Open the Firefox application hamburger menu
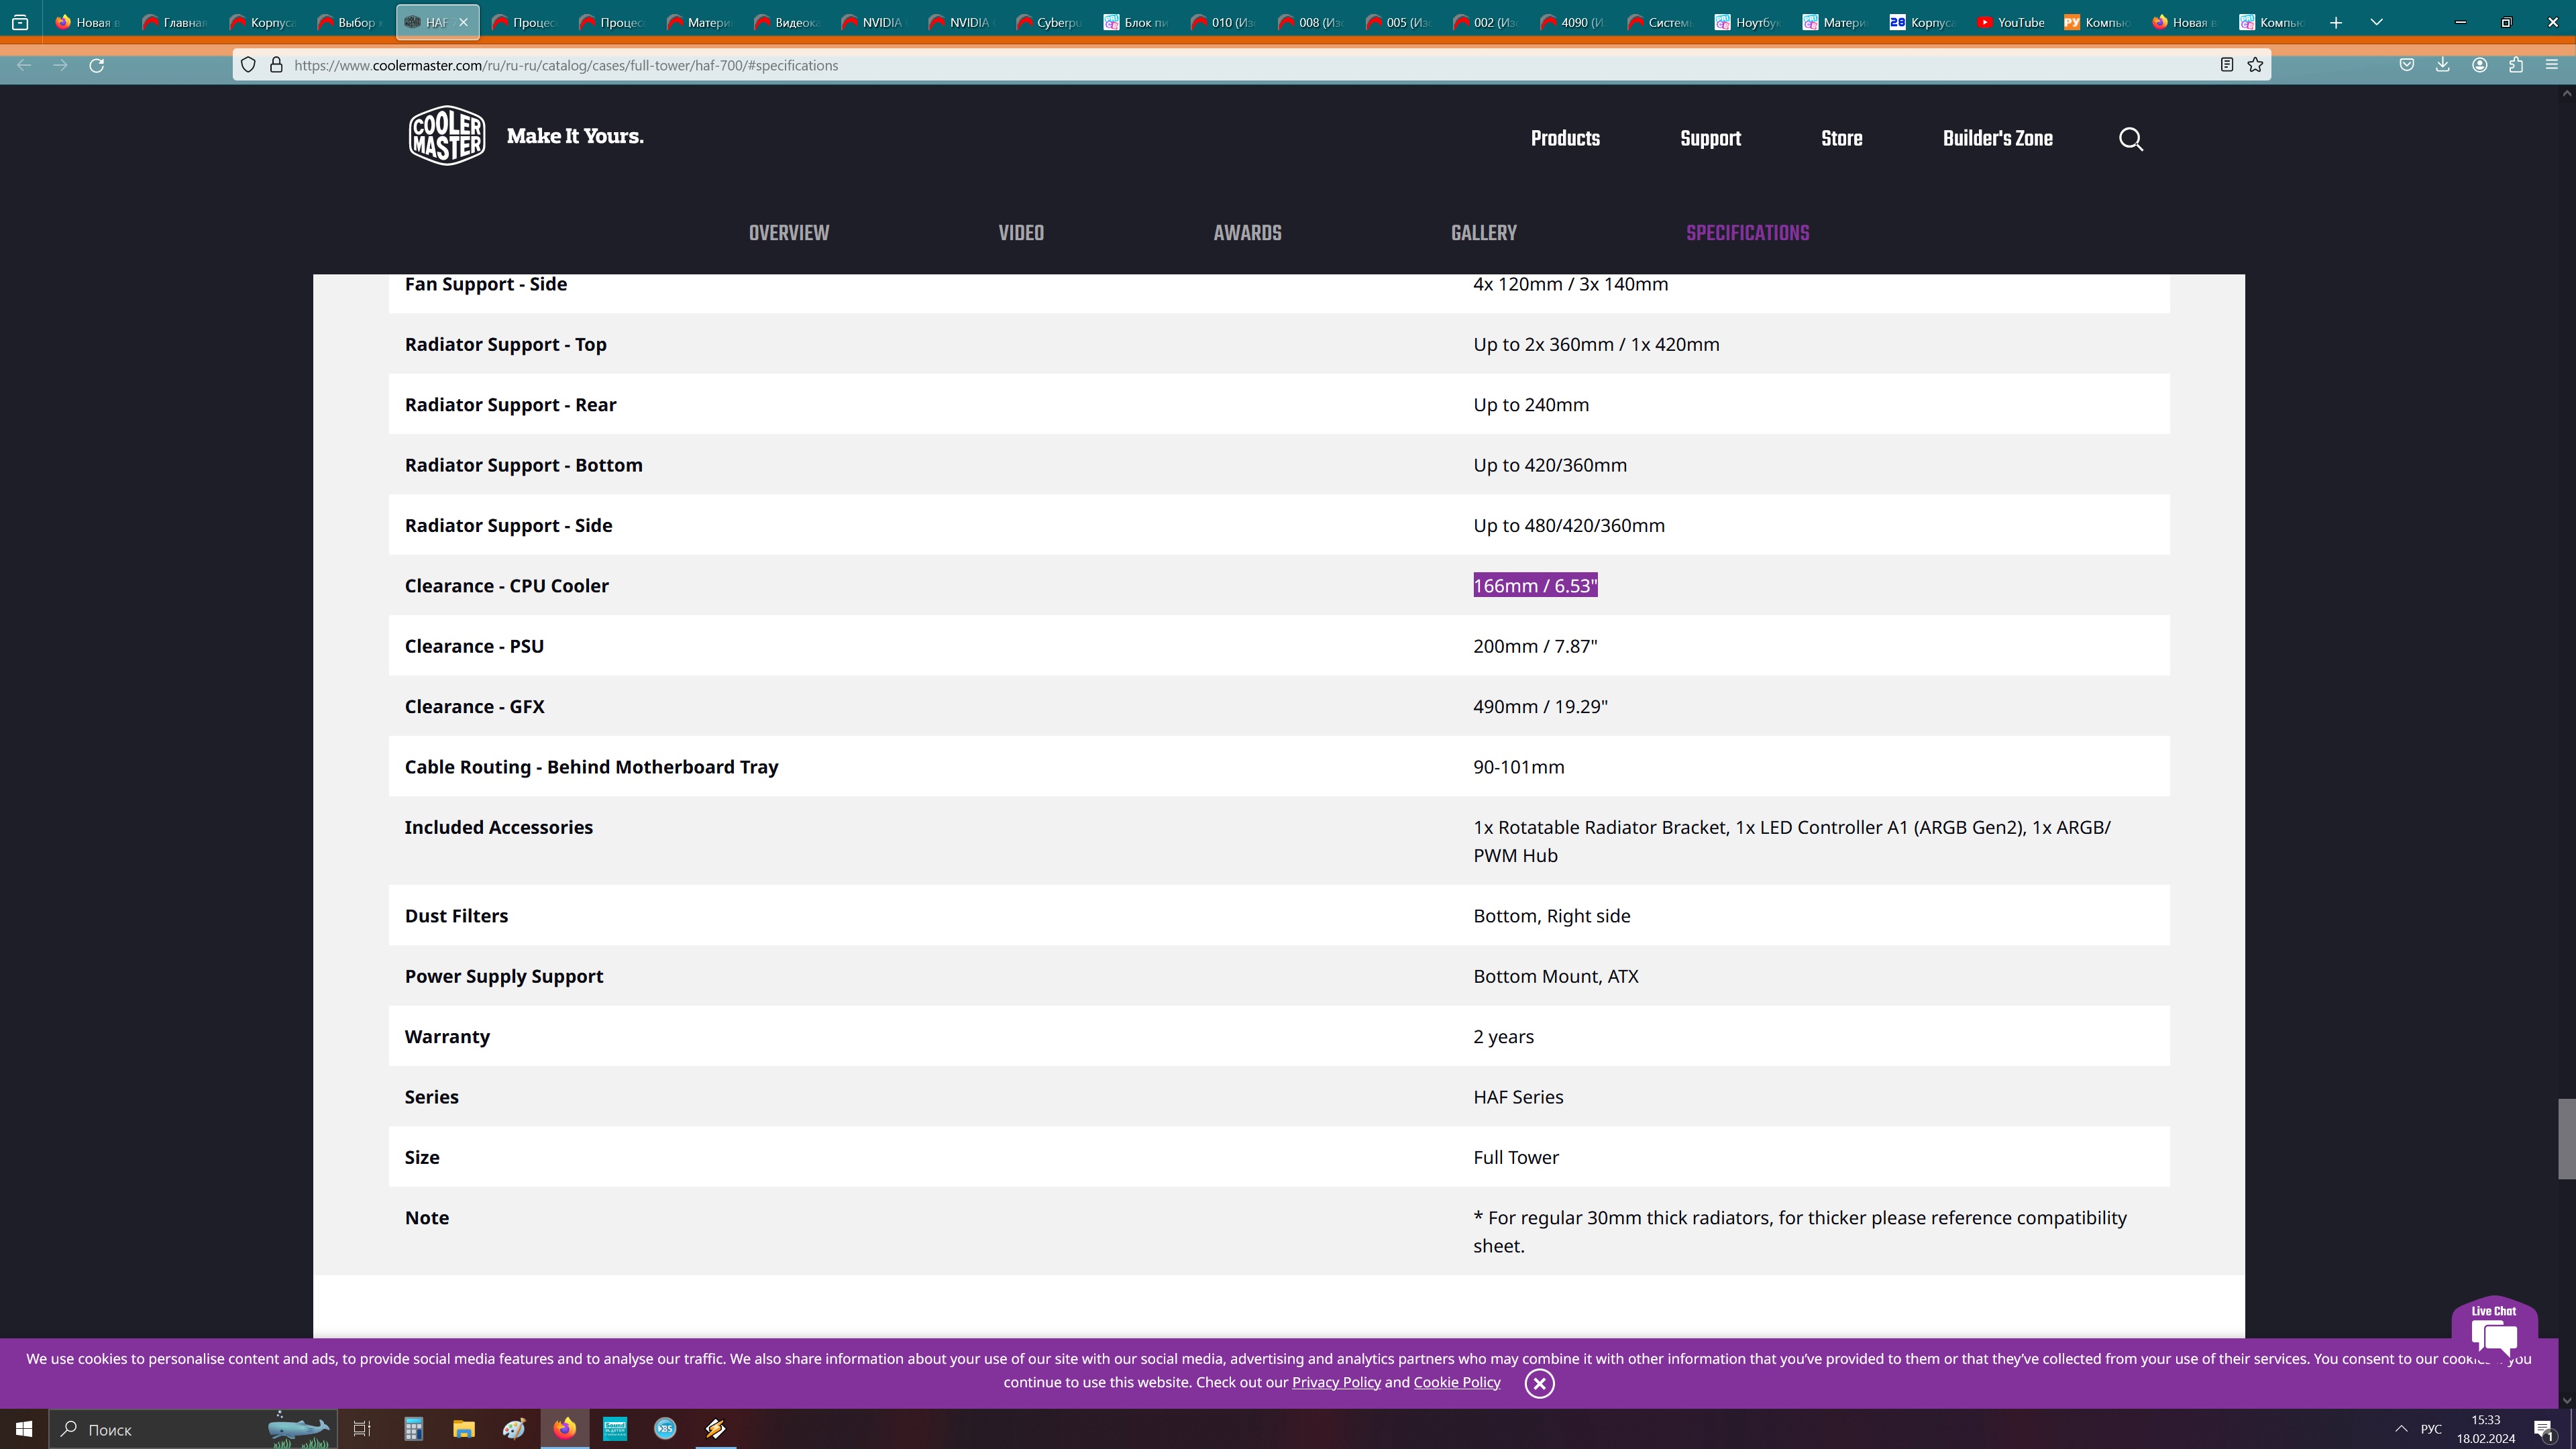Image resolution: width=2576 pixels, height=1449 pixels. click(2551, 65)
